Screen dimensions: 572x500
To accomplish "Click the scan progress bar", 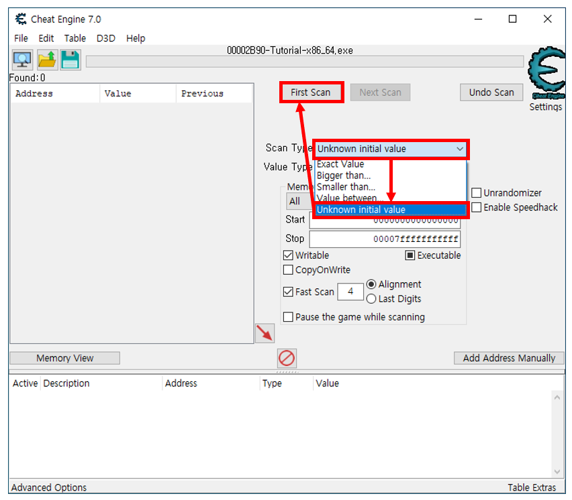I will pyautogui.click(x=305, y=62).
